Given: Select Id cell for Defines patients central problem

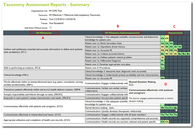Looking at the screenshot, I should 162,57.
